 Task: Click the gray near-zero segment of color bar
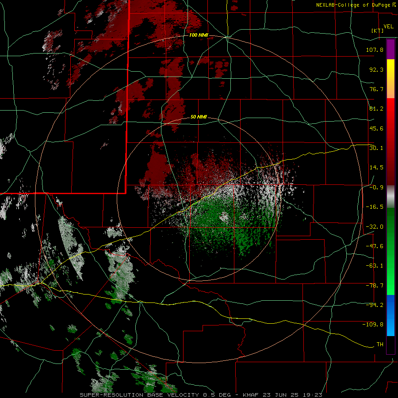[390, 197]
